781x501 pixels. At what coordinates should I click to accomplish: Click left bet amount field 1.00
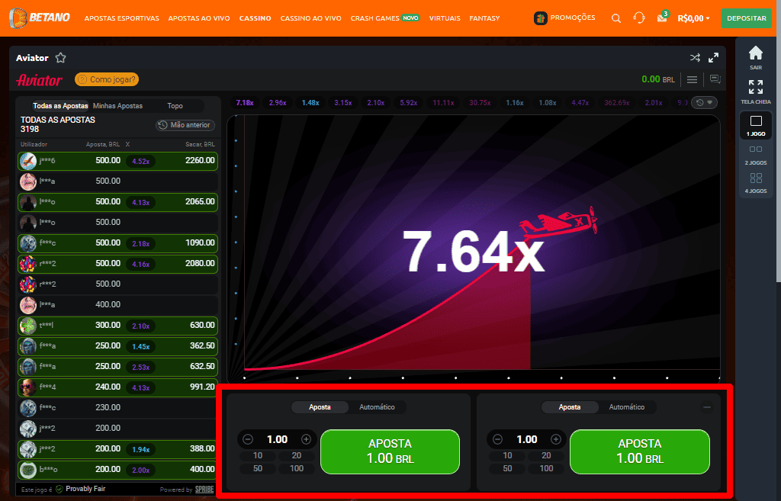click(277, 439)
